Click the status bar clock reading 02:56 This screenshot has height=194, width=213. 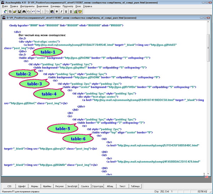pyautogui.click(x=203, y=192)
